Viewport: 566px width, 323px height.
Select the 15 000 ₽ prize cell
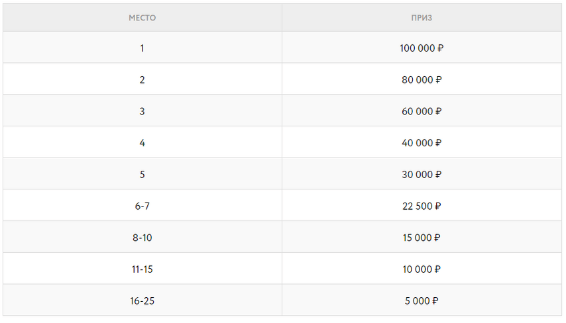coord(422,237)
